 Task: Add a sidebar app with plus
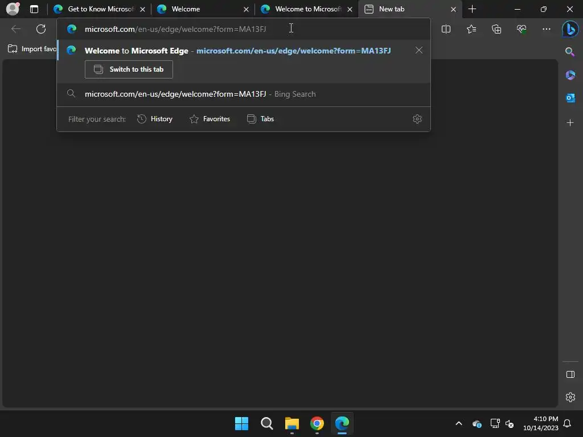(x=570, y=123)
